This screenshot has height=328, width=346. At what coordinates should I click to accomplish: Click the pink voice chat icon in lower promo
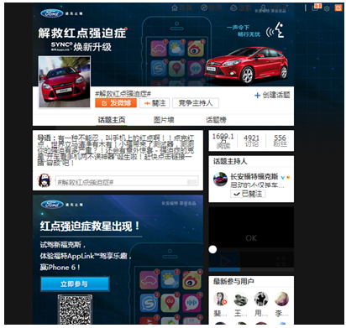click(191, 303)
